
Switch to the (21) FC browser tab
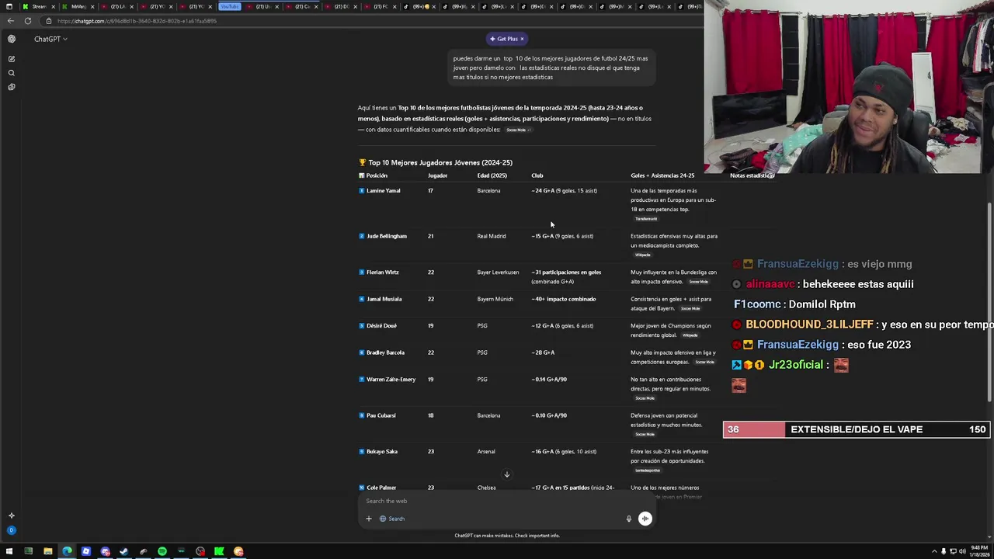tap(380, 6)
